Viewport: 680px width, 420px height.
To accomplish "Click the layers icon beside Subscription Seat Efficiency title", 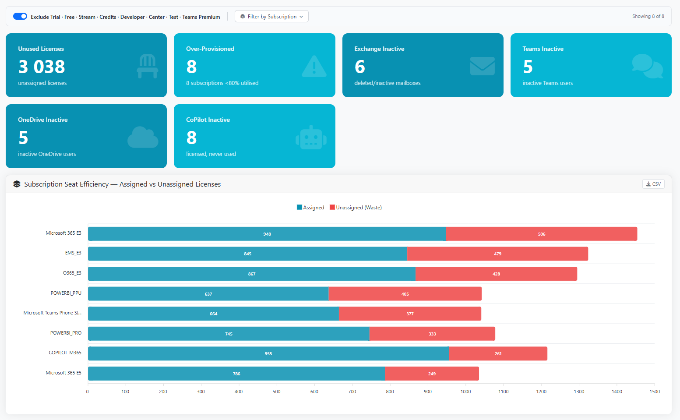I will click(17, 184).
